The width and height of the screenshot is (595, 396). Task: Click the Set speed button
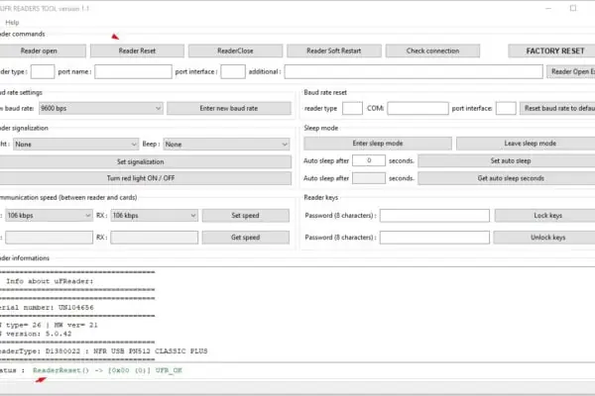click(x=246, y=215)
